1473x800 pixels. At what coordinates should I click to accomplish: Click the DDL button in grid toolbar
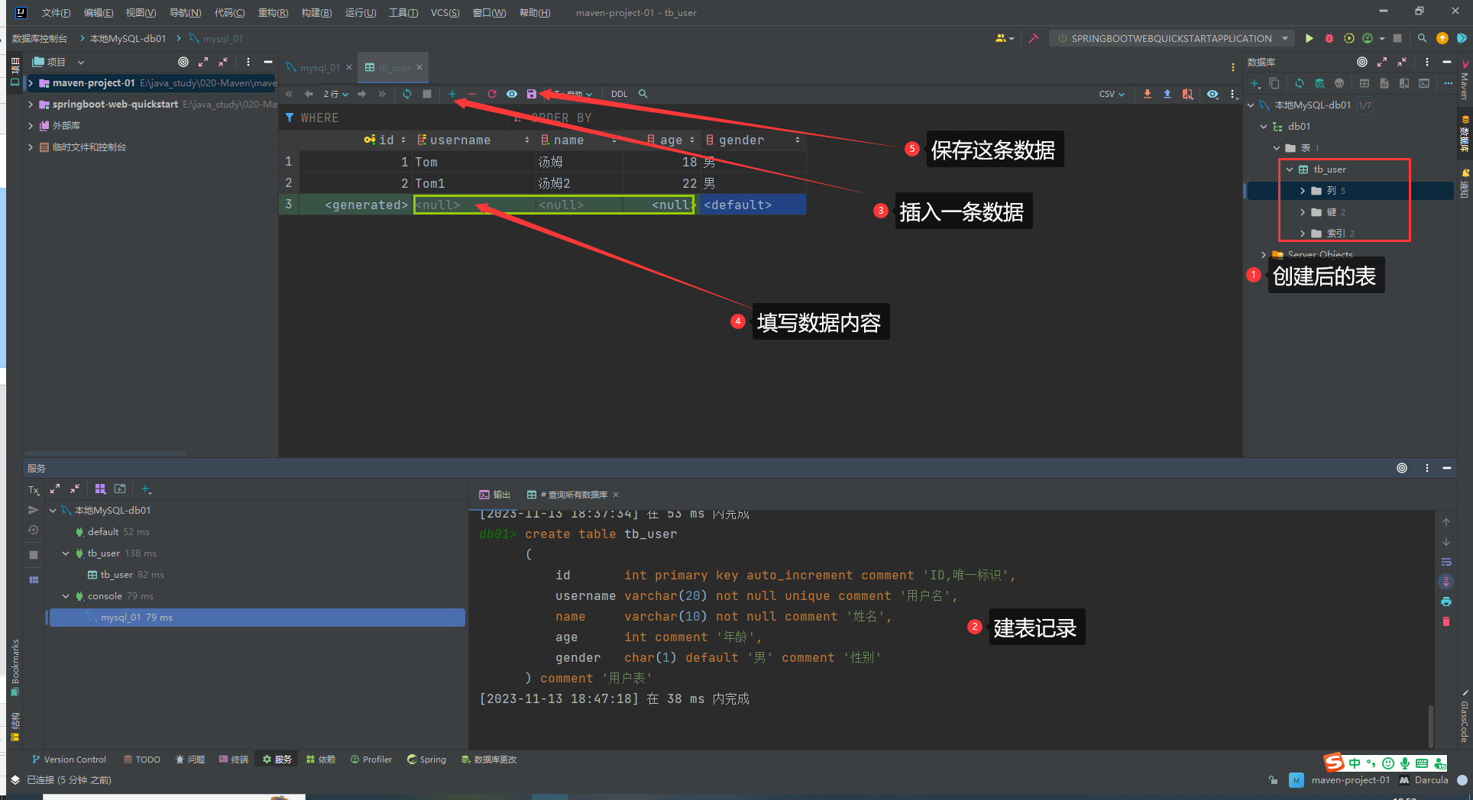(619, 94)
